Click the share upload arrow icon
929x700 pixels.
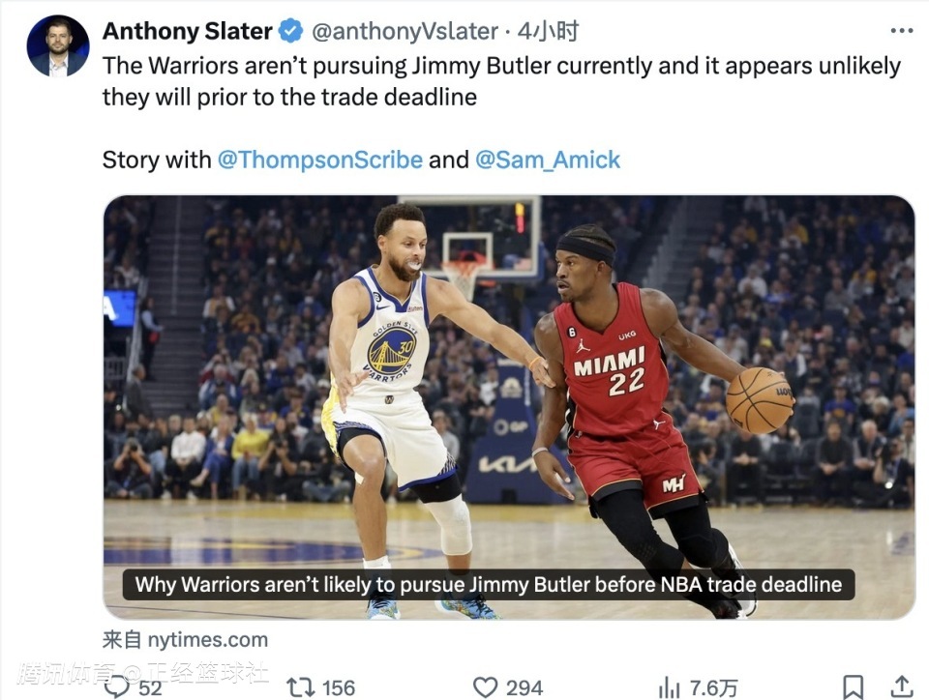pos(902,687)
